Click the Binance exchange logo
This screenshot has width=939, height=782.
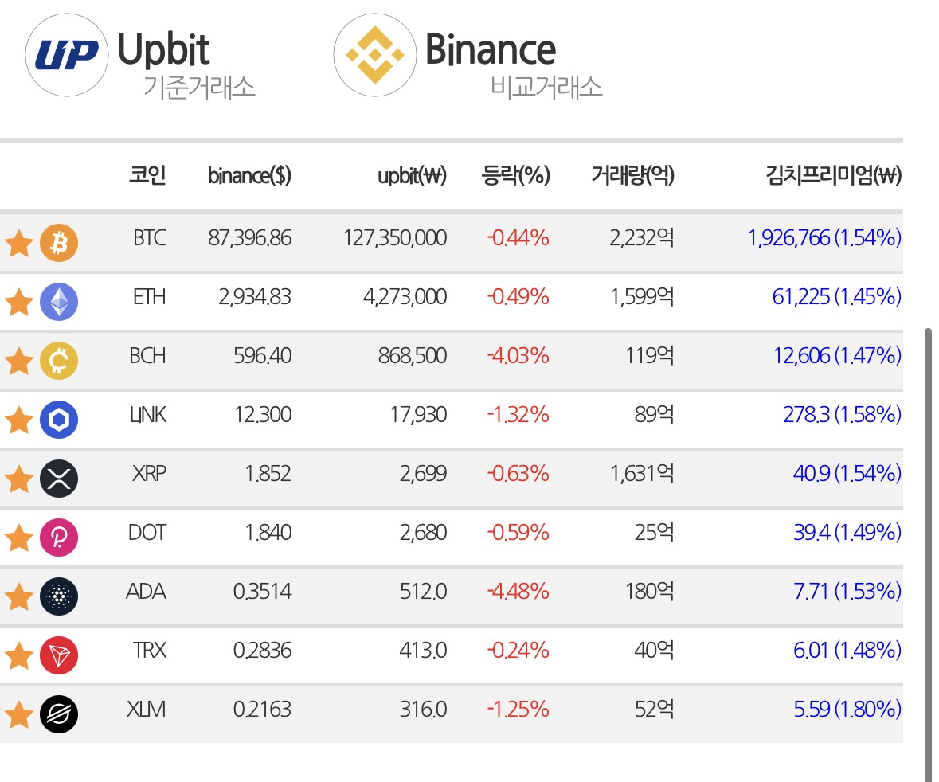[x=374, y=56]
